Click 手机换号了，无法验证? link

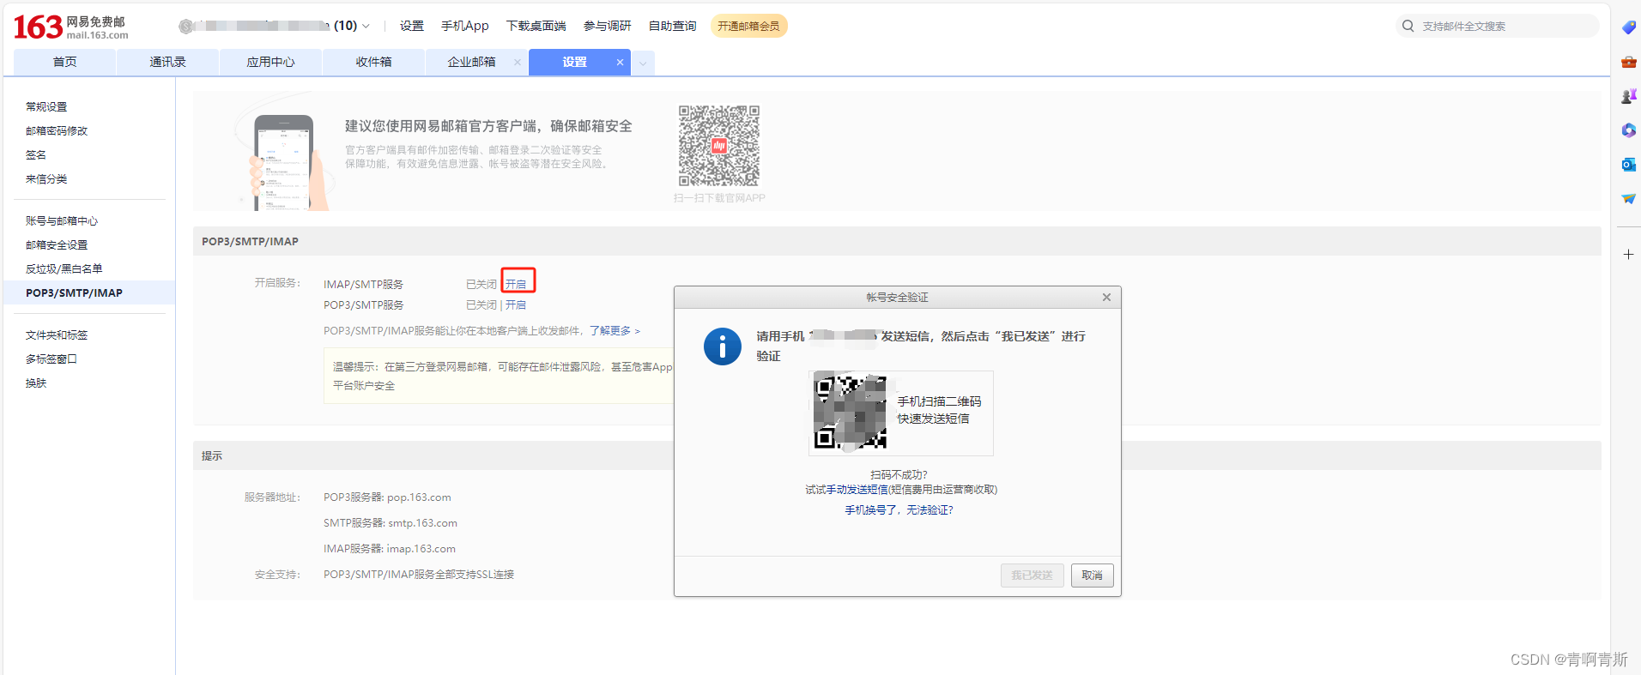(899, 510)
